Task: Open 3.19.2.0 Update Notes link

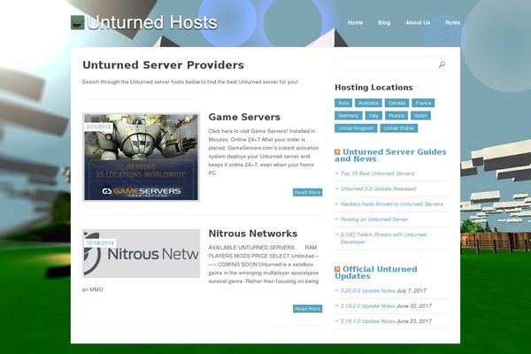Action: coord(367,306)
